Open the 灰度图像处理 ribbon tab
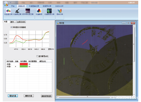 click(x=34, y=6)
